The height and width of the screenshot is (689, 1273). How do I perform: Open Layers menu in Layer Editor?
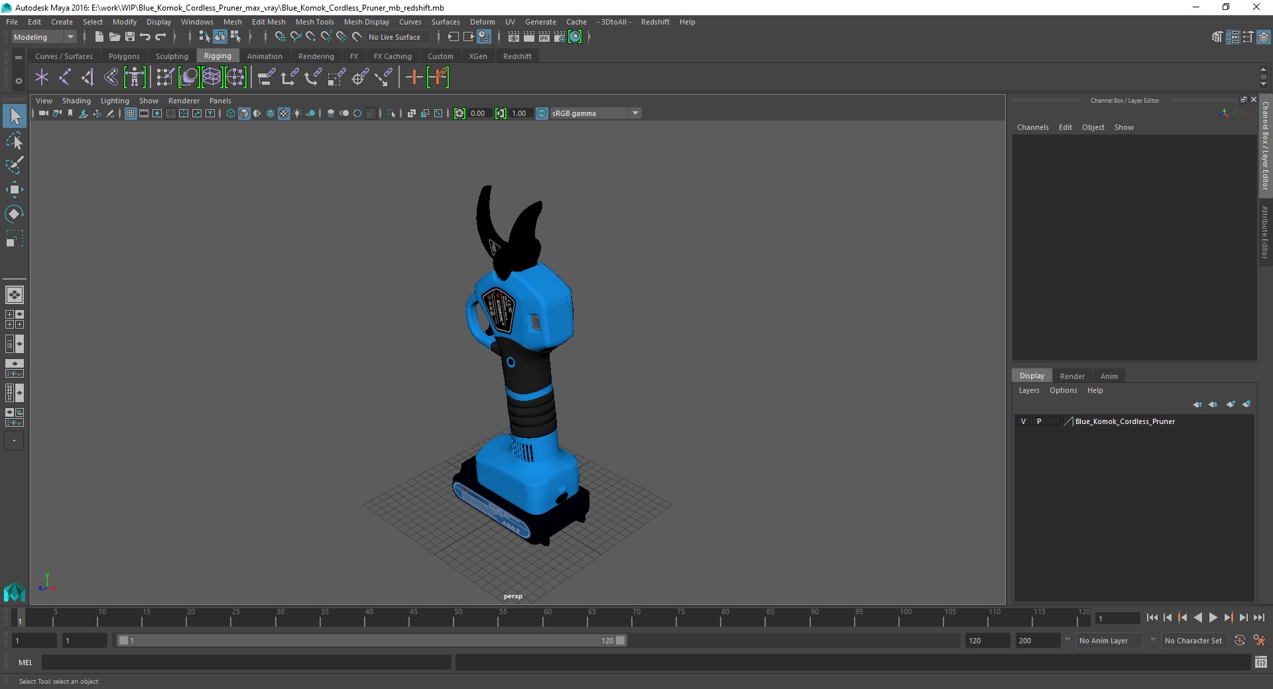point(1029,390)
